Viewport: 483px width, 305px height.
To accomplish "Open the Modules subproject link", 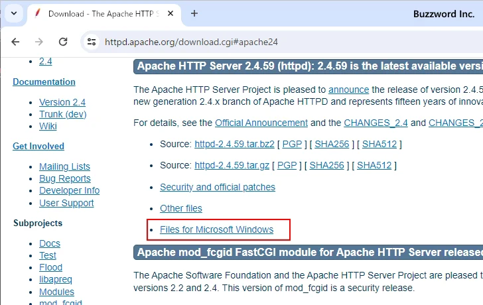I will coord(56,292).
